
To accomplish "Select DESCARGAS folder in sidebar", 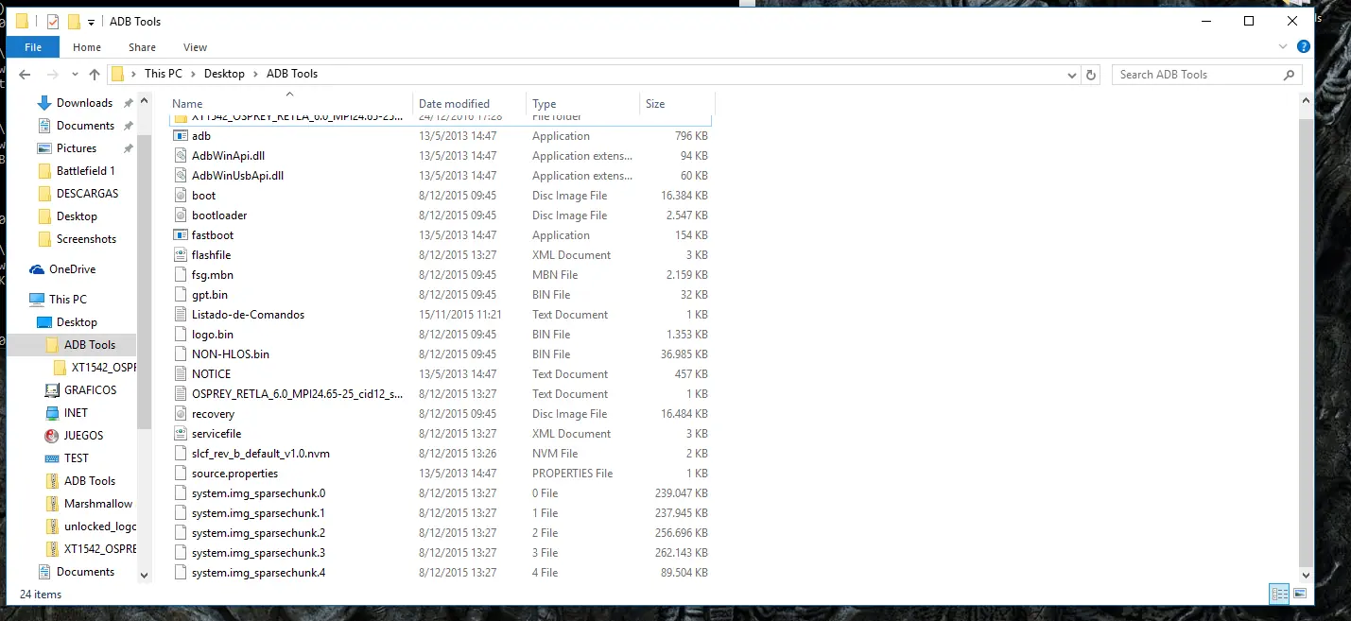I will [87, 194].
